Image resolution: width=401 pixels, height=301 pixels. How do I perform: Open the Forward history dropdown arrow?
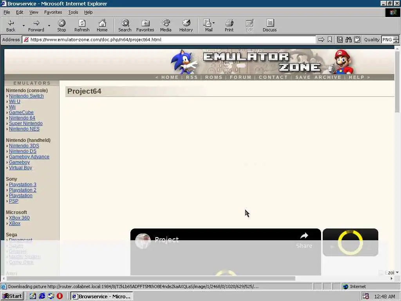49,25
